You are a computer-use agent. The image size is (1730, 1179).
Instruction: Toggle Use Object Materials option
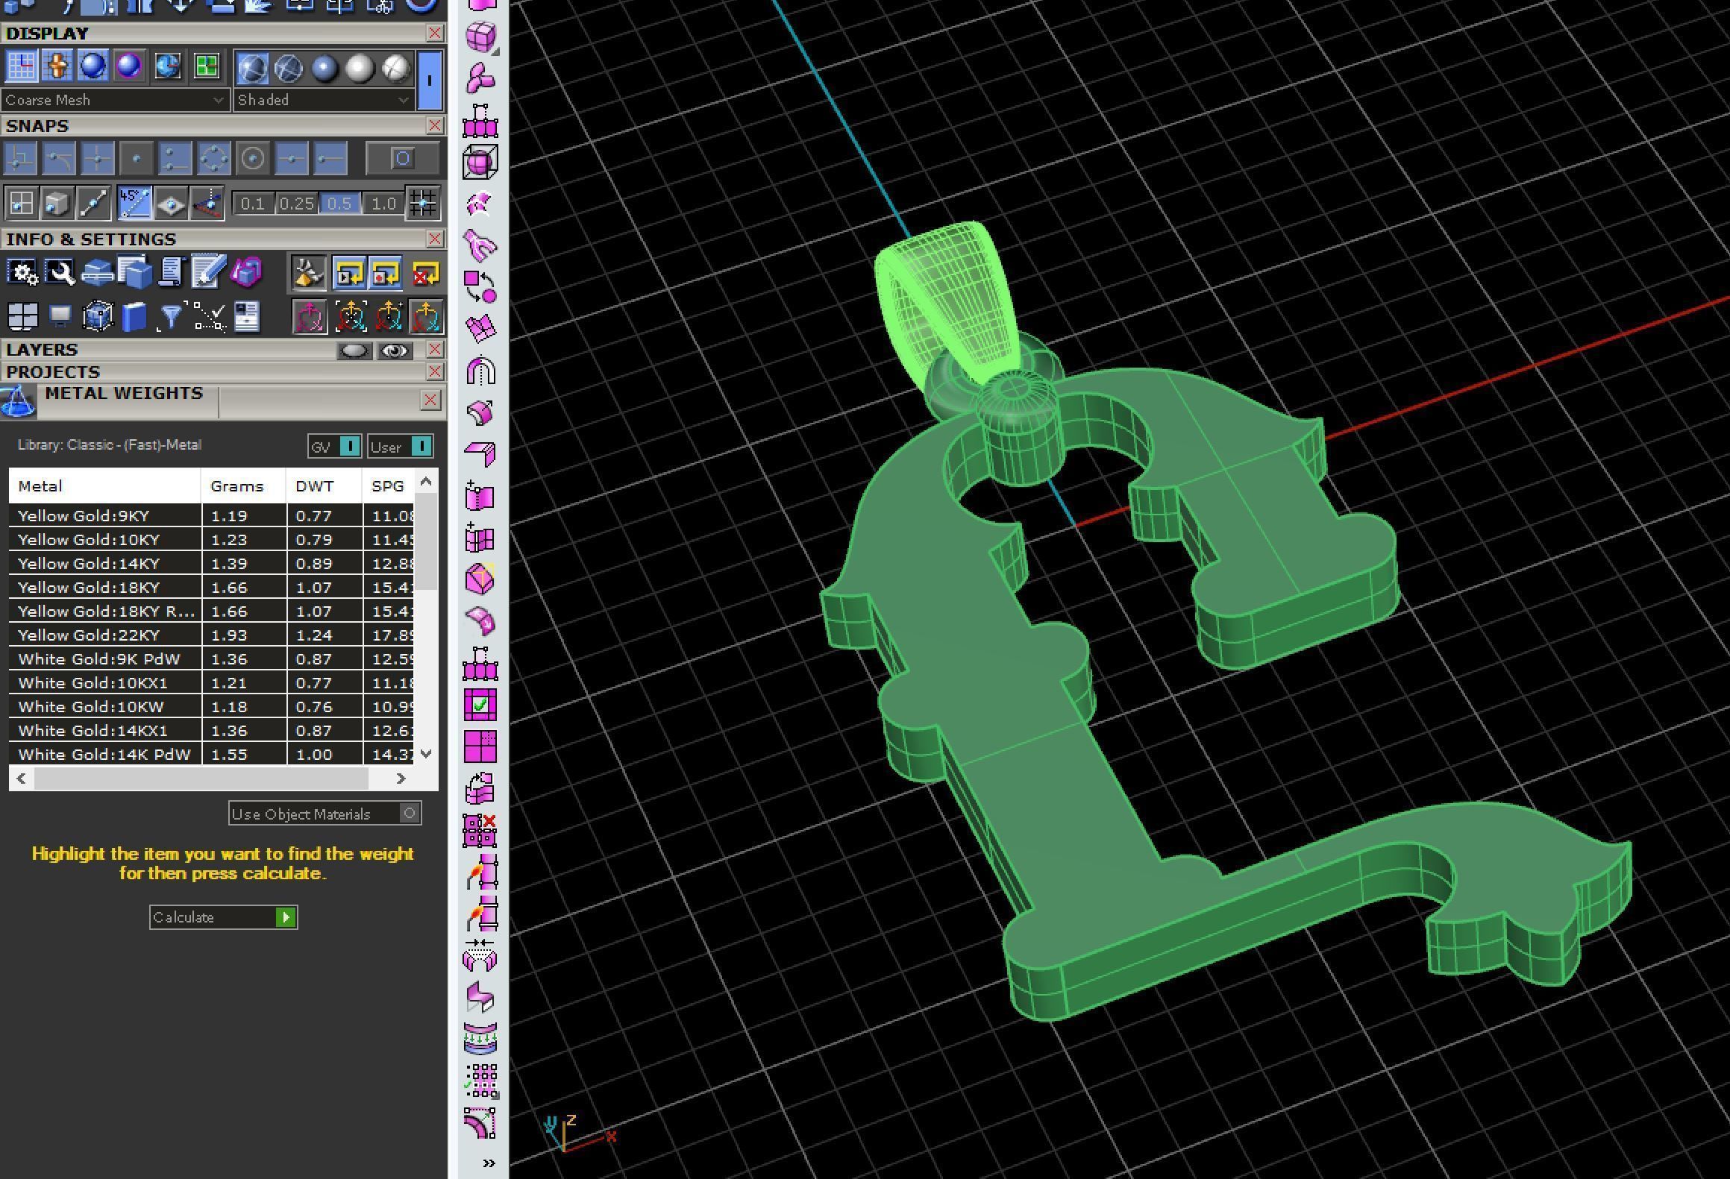point(325,814)
